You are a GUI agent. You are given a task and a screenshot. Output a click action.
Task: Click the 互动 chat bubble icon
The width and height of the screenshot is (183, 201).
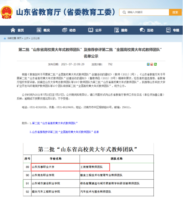tap(142, 30)
